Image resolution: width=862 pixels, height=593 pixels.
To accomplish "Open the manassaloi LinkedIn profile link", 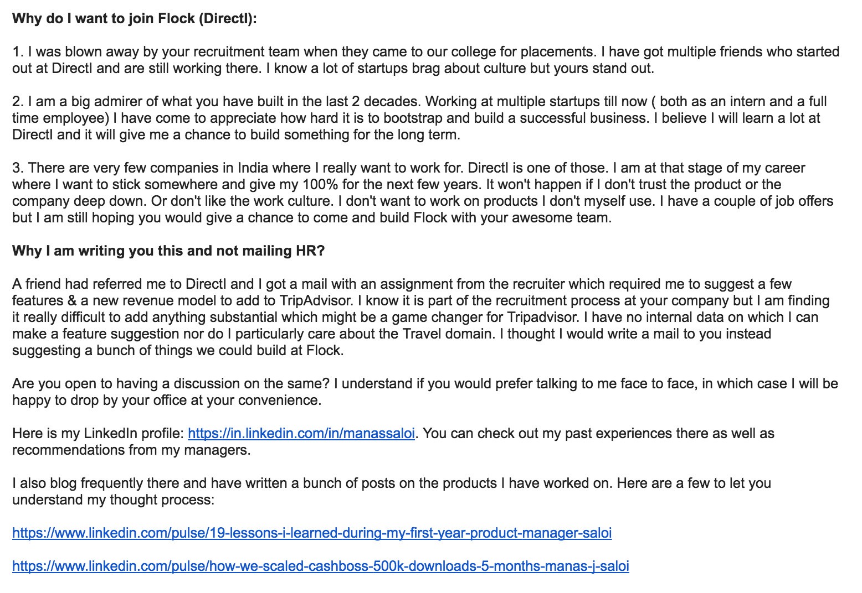I will coord(301,433).
